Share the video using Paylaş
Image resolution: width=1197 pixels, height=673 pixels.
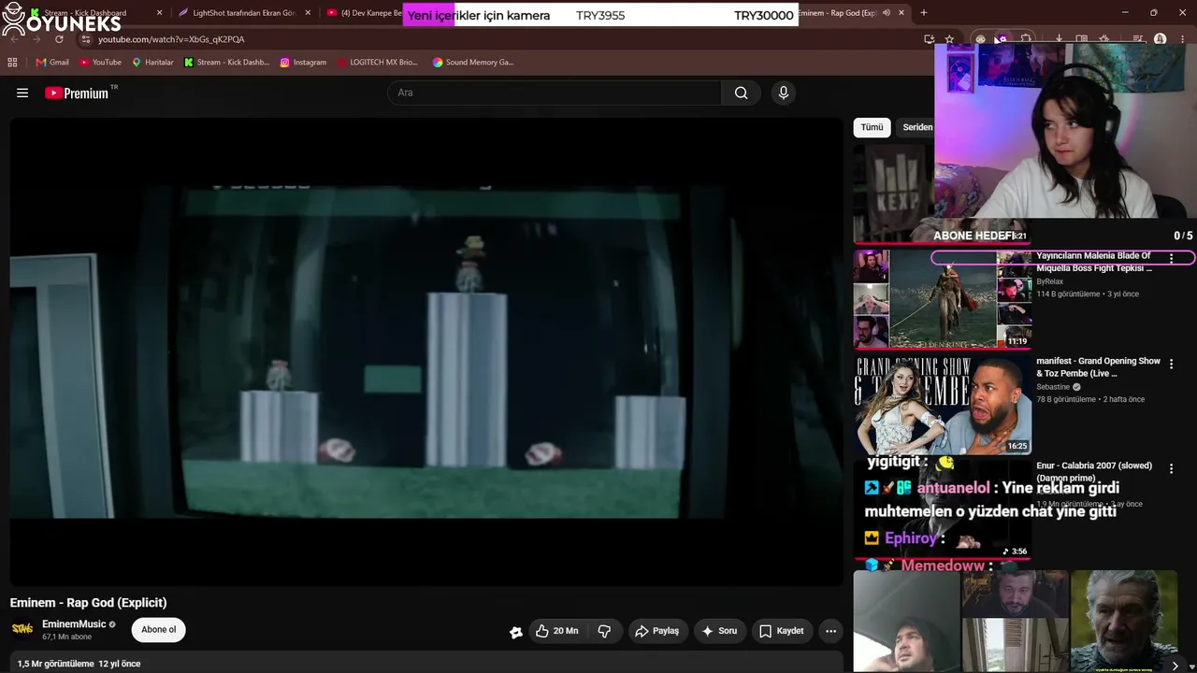click(x=656, y=631)
